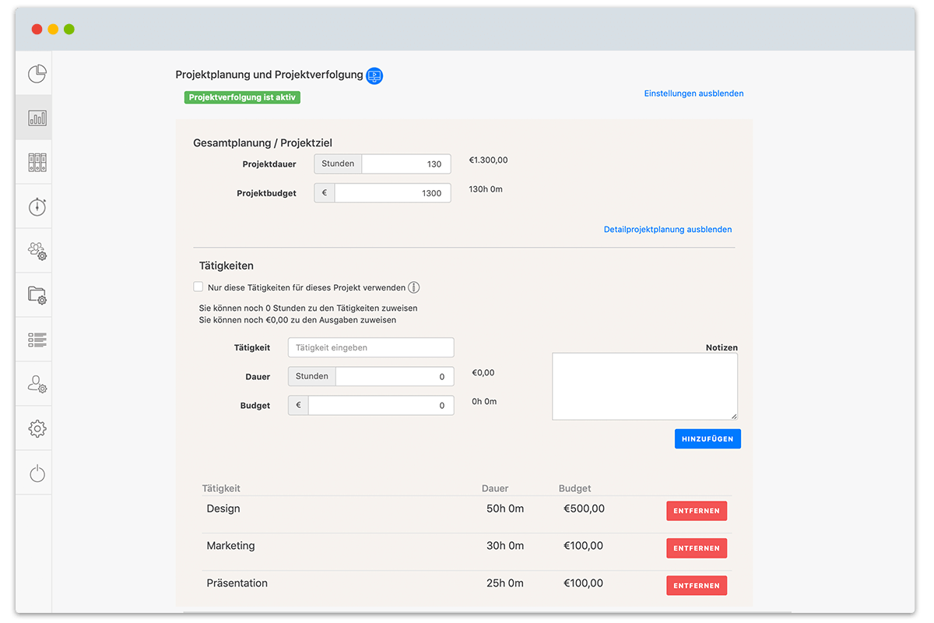
Task: Enable 'Nur diese Tätigkeiten' checkbox
Action: (198, 287)
